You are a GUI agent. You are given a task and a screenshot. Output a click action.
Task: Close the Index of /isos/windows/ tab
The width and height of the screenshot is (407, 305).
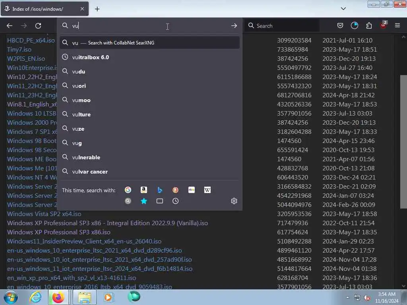[x=82, y=9]
